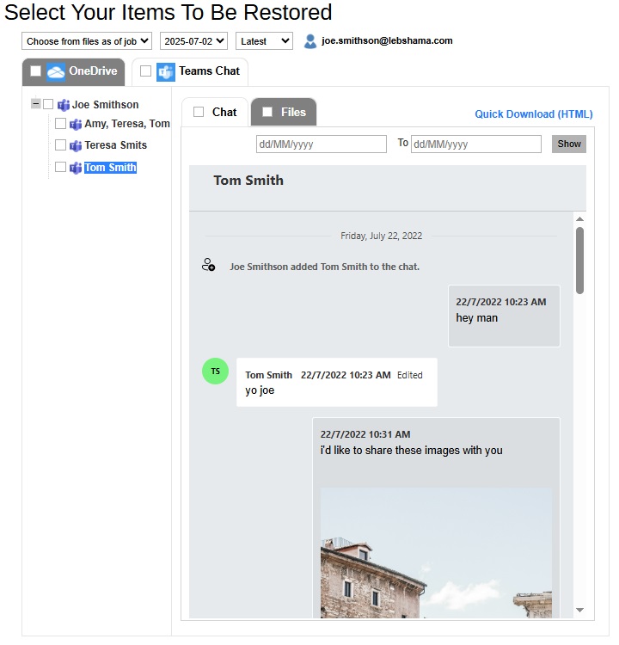The height and width of the screenshot is (645, 619).
Task: Click the To date dd/MM/yyyy field
Action: pyautogui.click(x=476, y=144)
